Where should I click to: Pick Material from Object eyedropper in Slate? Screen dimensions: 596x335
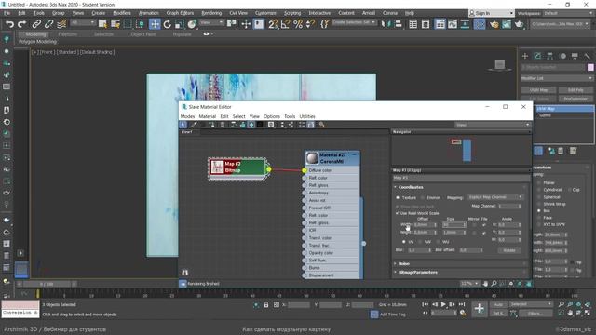coord(194,125)
